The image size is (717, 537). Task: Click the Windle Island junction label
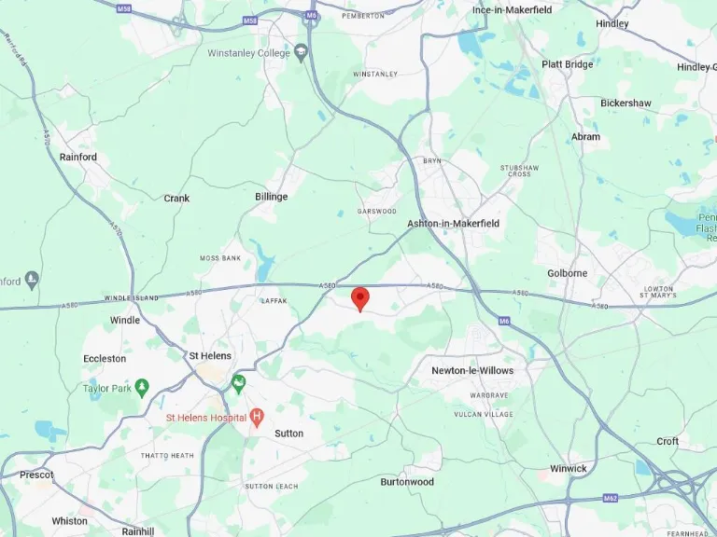(132, 298)
